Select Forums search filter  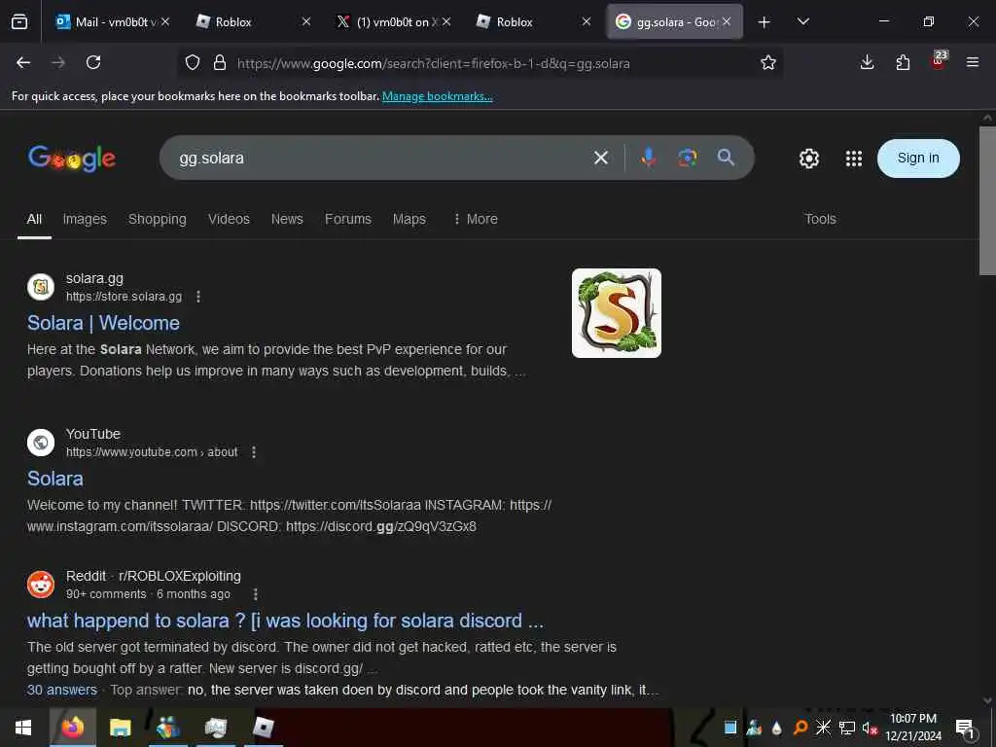(348, 219)
